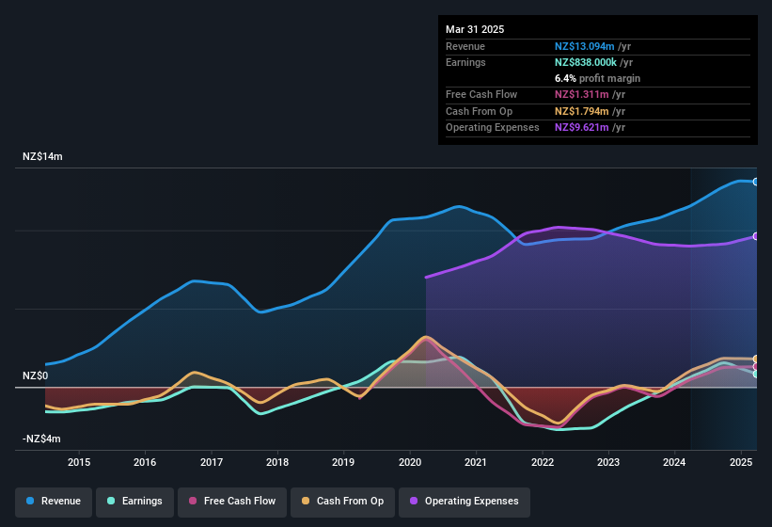
Task: Toggle the Cash From Op legend button
Action: (342, 502)
